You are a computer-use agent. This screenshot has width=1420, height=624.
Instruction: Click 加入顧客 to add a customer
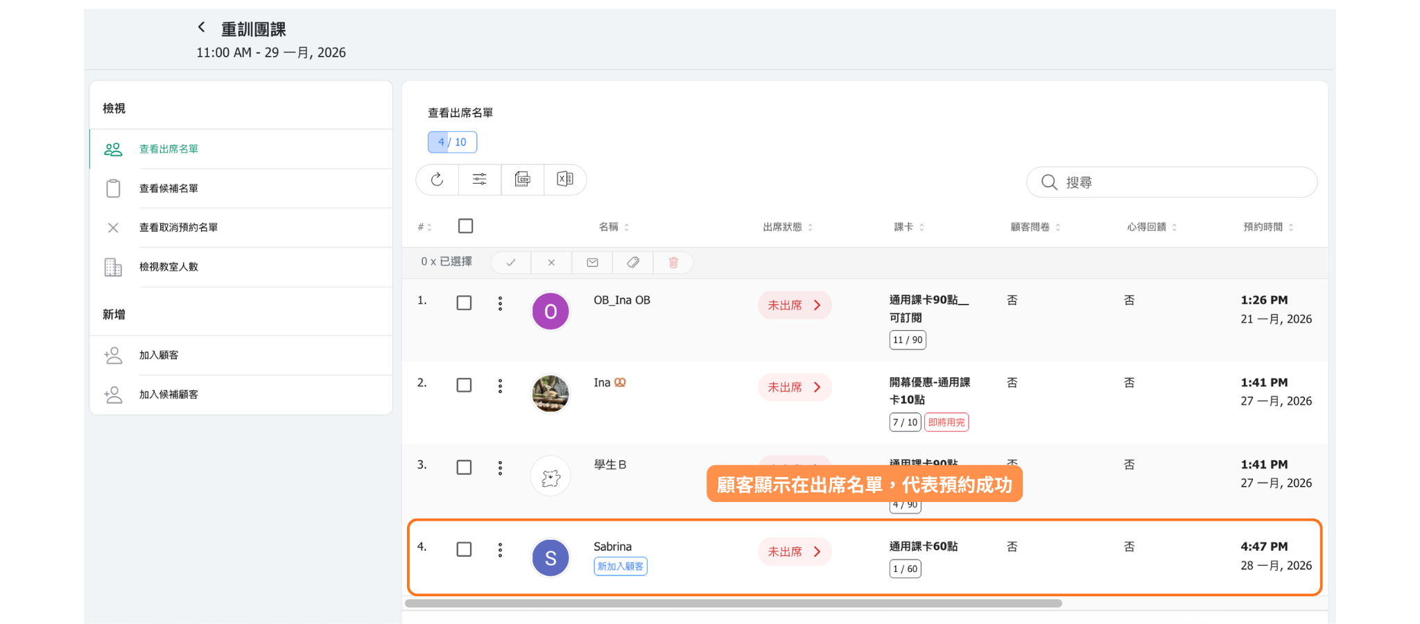[x=159, y=355]
